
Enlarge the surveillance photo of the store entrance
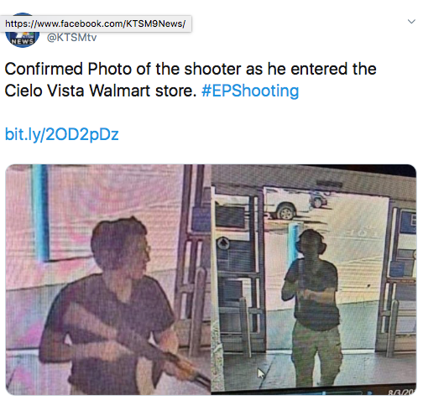[x=314, y=279]
